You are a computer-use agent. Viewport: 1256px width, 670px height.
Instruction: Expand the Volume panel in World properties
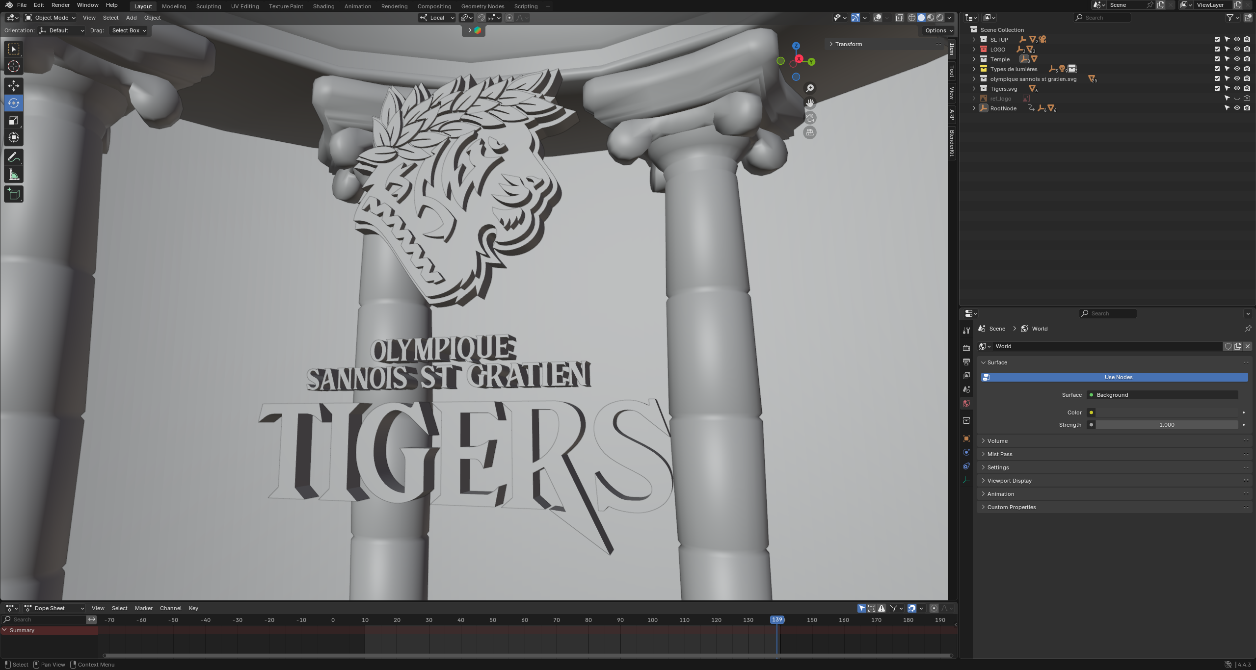pos(996,440)
